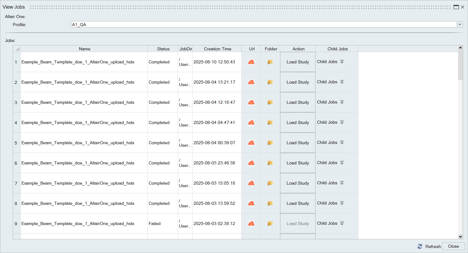Open the folder icon for job 2
Screen dimensions: 468x253
270,82
